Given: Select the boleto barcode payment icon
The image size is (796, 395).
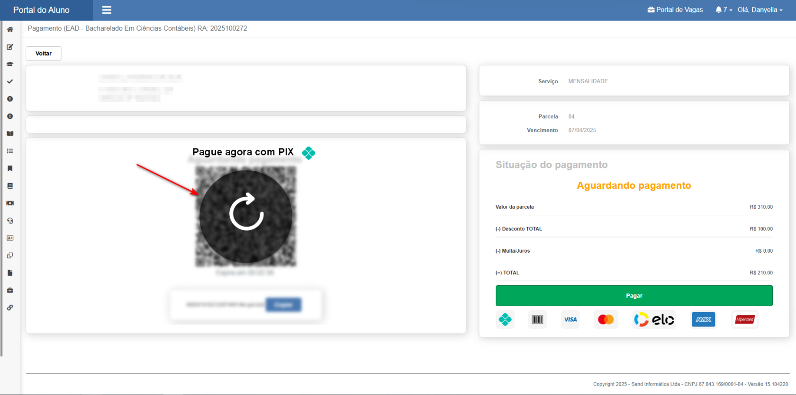Looking at the screenshot, I should pos(537,320).
